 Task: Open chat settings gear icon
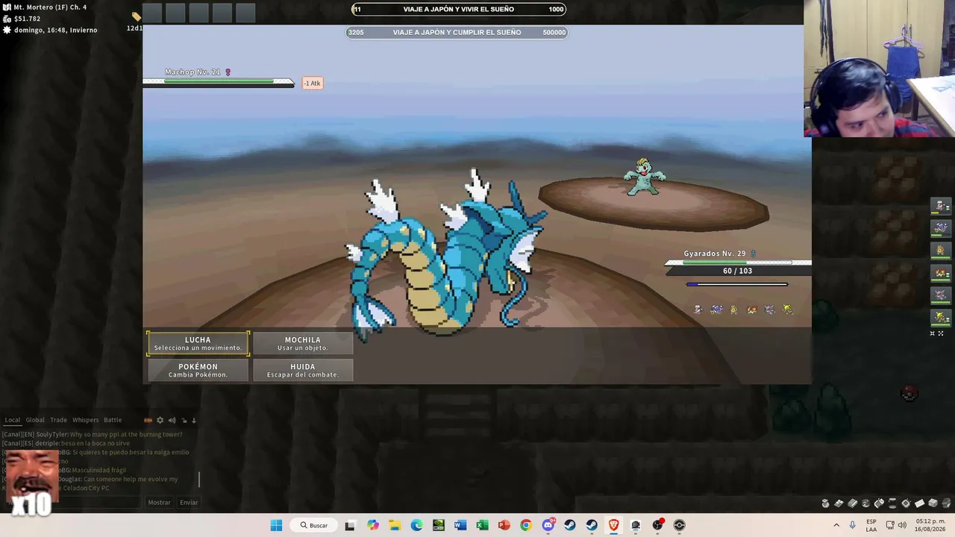coord(160,421)
